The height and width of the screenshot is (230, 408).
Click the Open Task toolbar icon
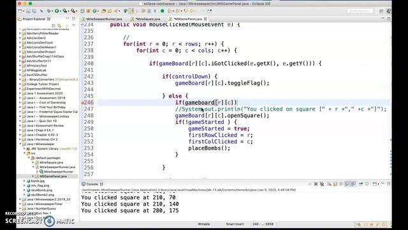[x=110, y=11]
